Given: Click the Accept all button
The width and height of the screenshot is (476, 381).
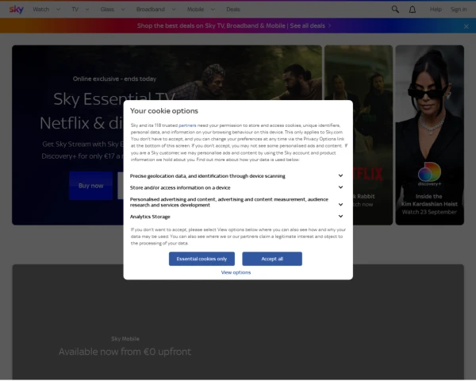Looking at the screenshot, I should tap(272, 259).
